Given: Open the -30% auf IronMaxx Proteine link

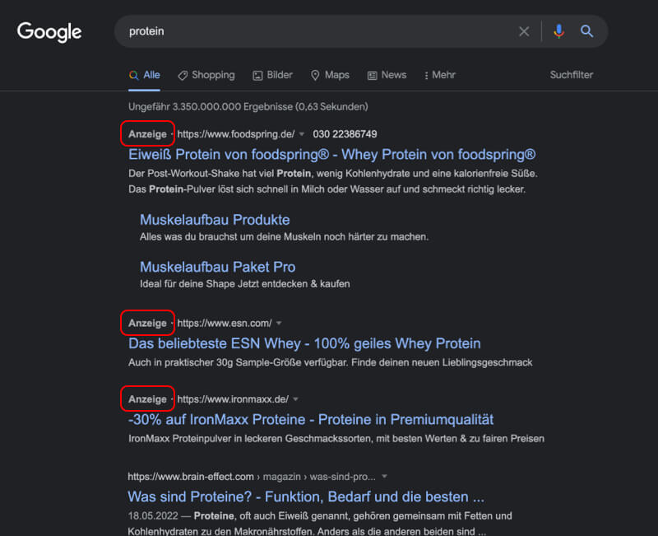Looking at the screenshot, I should point(311,420).
